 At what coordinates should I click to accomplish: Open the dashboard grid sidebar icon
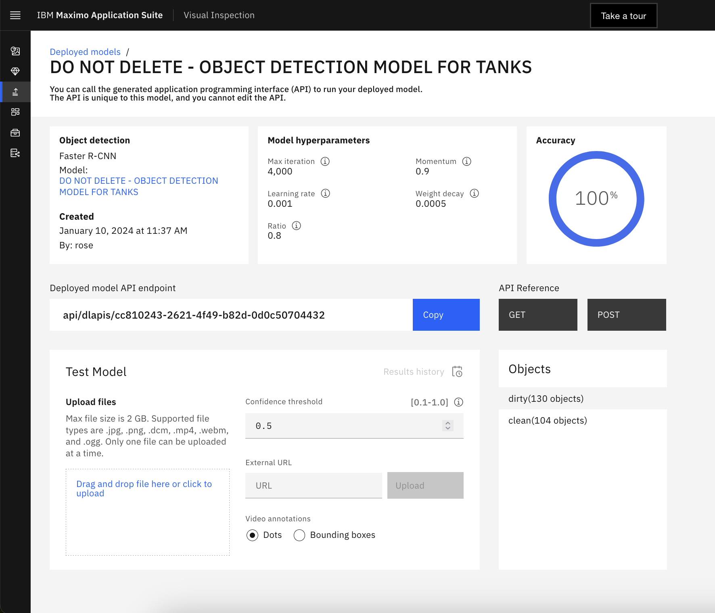click(15, 112)
